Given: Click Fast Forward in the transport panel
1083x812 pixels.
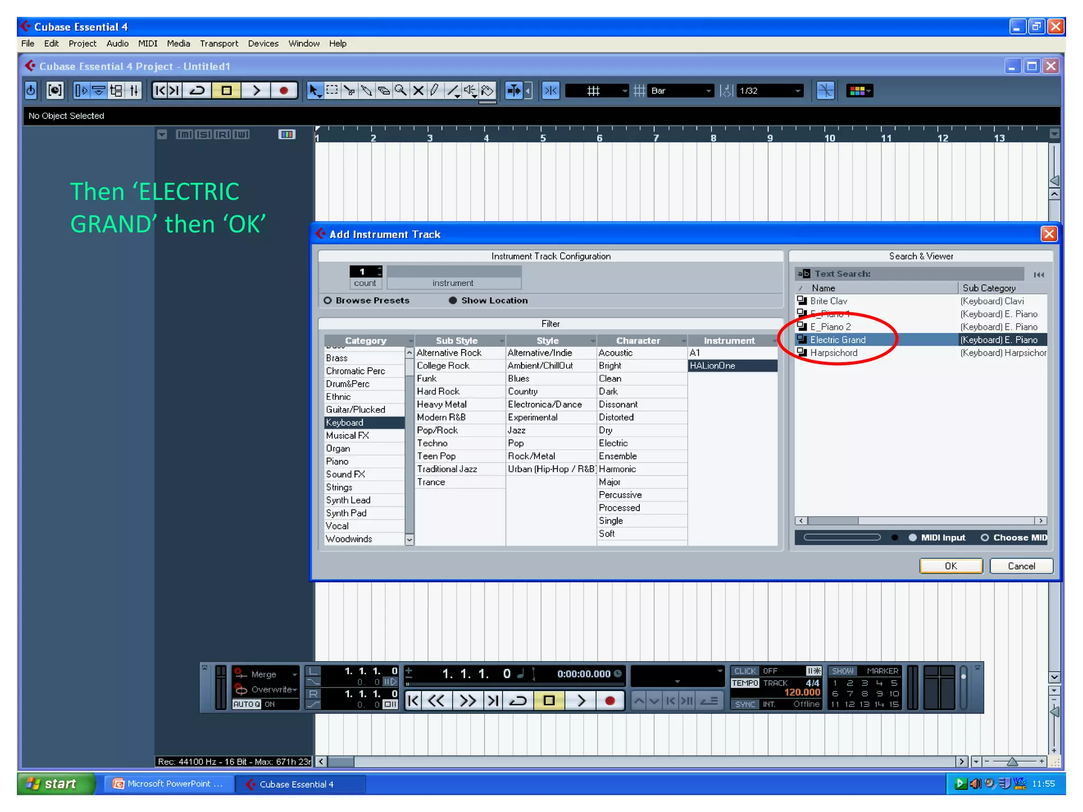Looking at the screenshot, I should click(467, 701).
